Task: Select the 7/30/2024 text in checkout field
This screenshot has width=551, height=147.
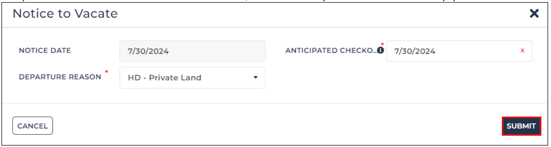Action: (x=415, y=51)
